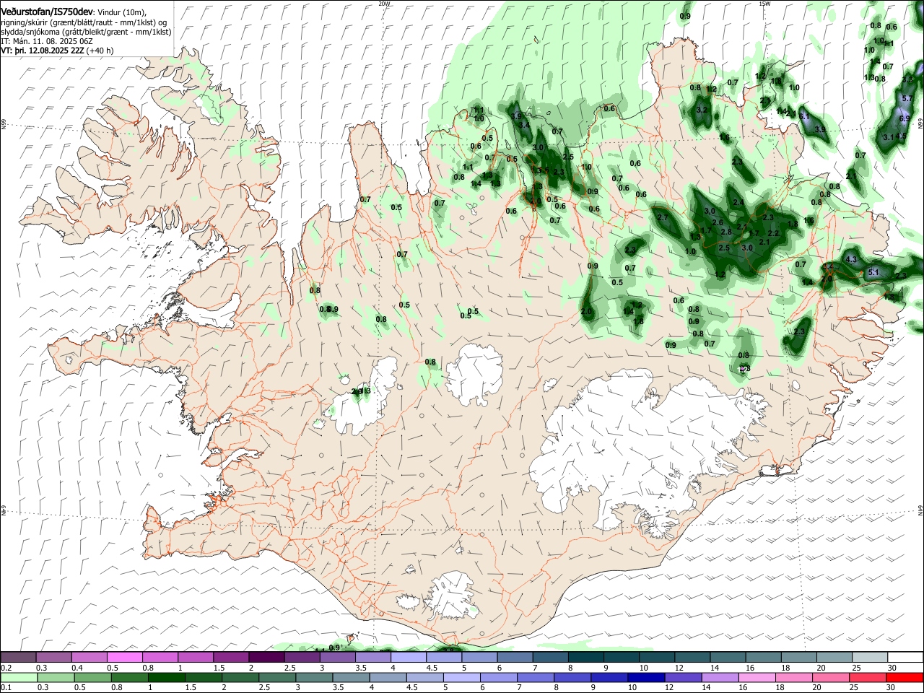Click the white 30 swatch, upper legend row
Viewport: 924px width, 693px height.
pyautogui.click(x=905, y=657)
